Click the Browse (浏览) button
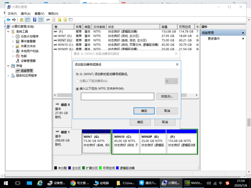251x188 pixels. (x=167, y=96)
